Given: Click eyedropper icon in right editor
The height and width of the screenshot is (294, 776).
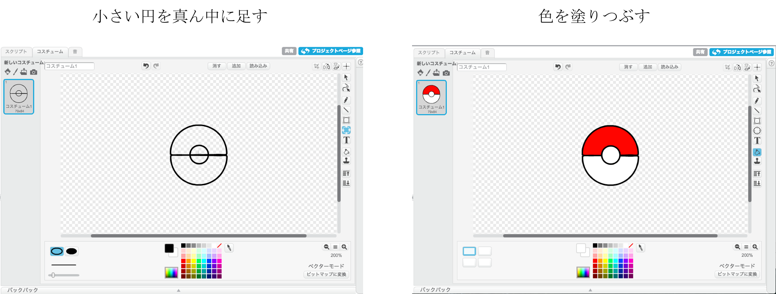Looking at the screenshot, I should [640, 248].
